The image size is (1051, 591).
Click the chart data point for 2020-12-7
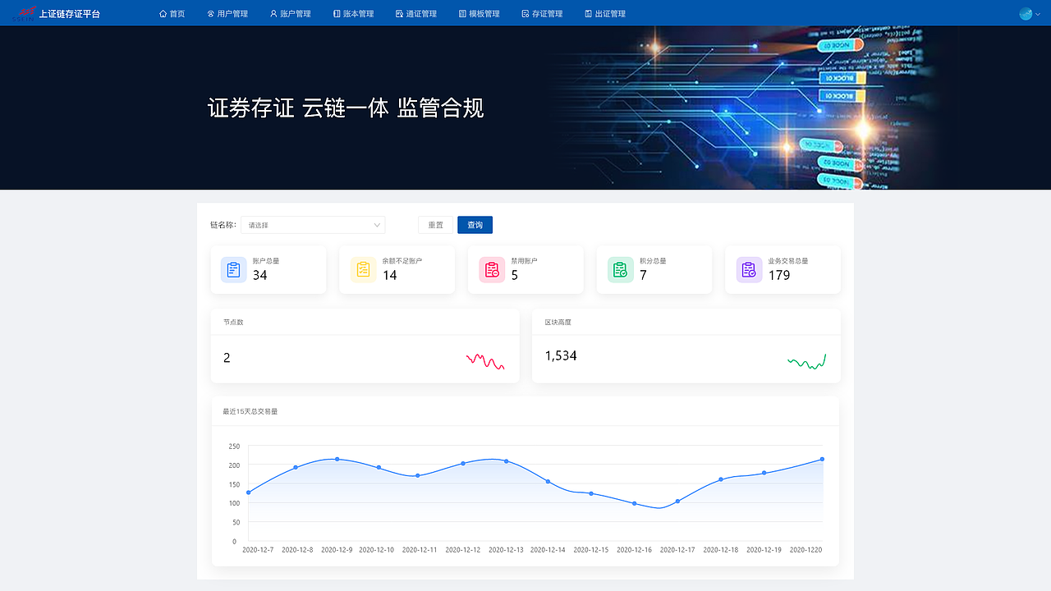[248, 492]
